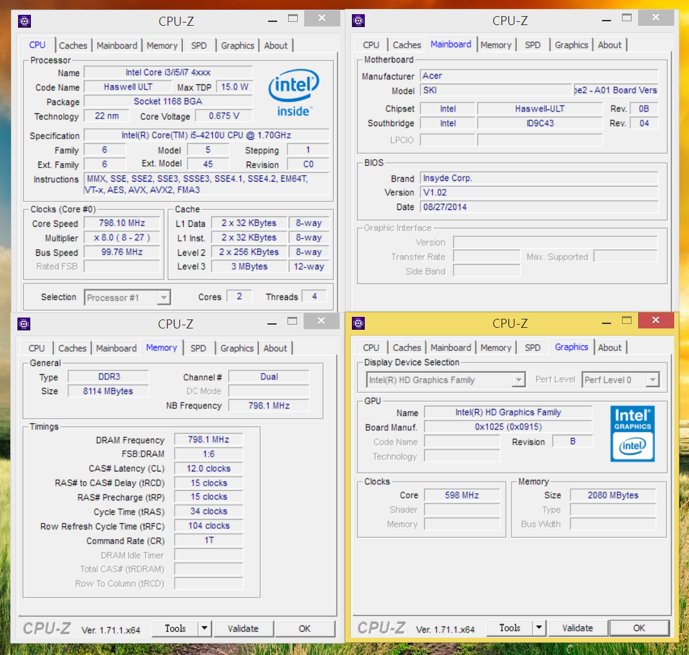Open Caches tab in the Memory window

coord(72,348)
